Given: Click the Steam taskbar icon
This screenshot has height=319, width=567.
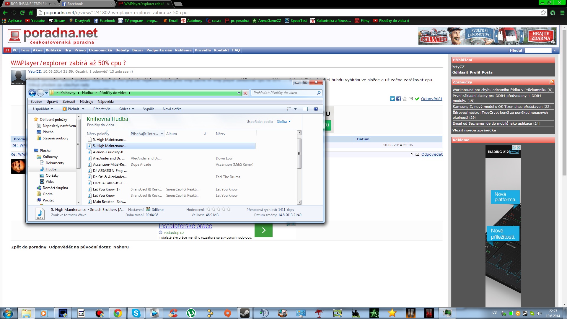Looking at the screenshot, I should (x=245, y=313).
